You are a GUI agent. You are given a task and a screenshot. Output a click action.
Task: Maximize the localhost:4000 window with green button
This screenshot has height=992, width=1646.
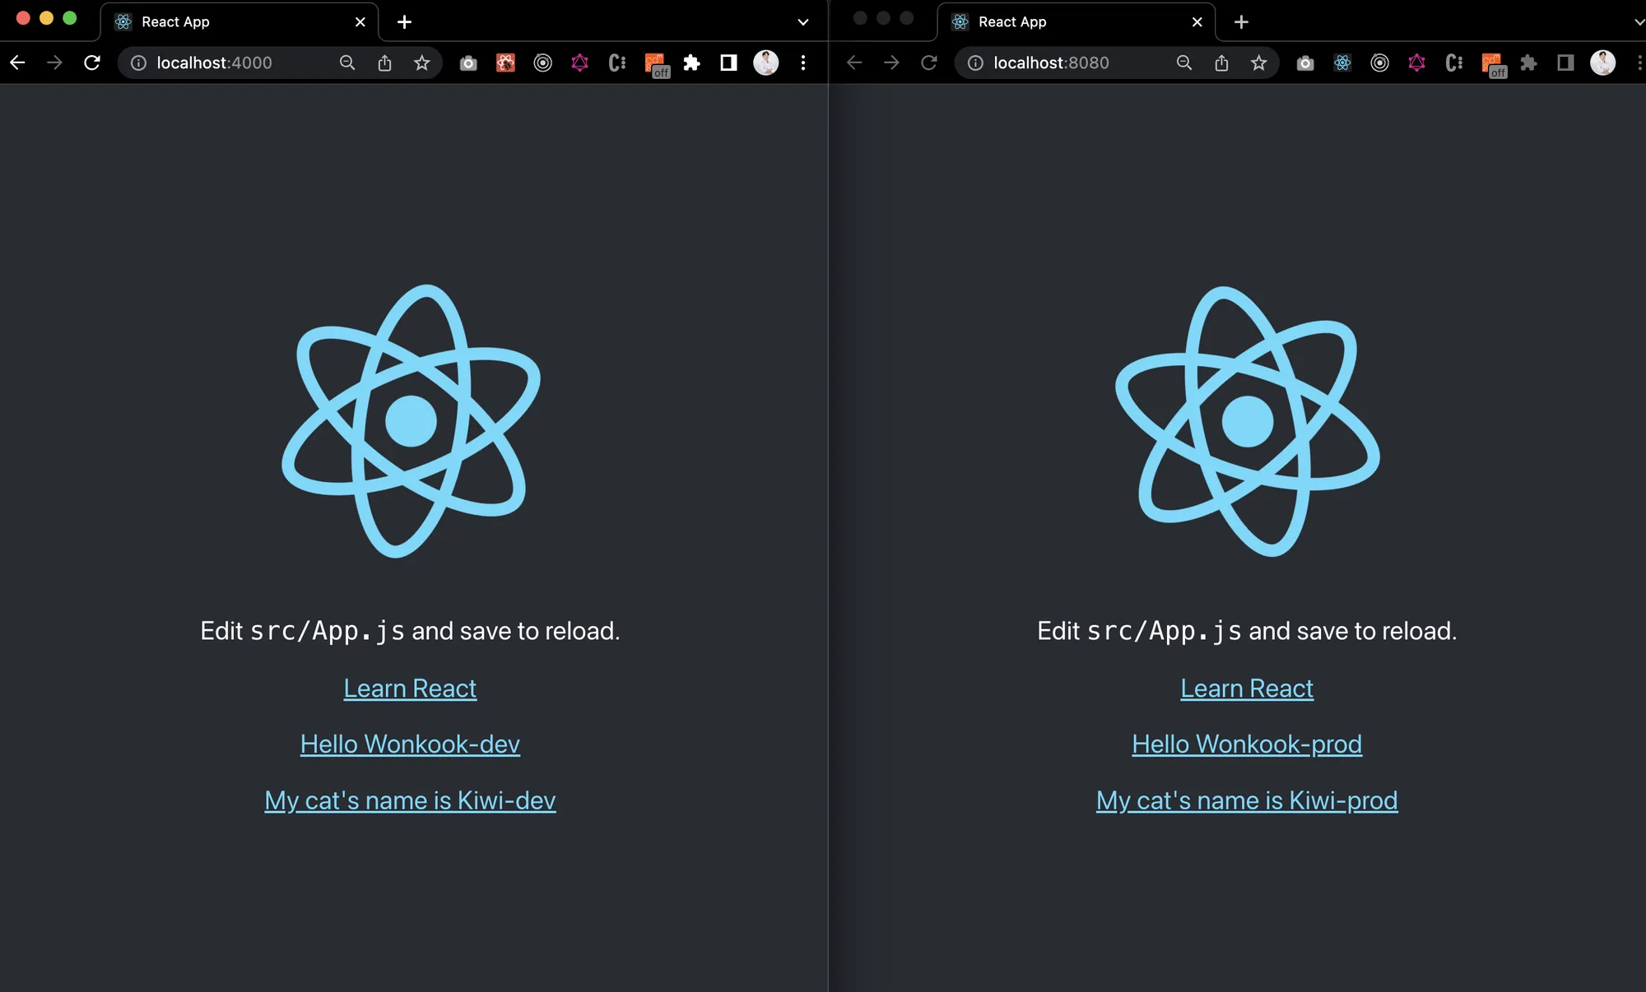[x=70, y=18]
